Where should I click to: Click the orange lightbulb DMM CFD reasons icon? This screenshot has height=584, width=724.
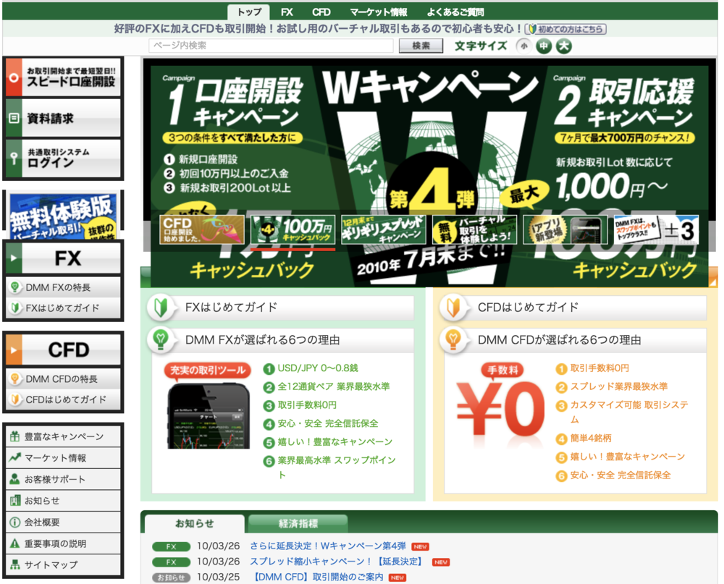[453, 340]
